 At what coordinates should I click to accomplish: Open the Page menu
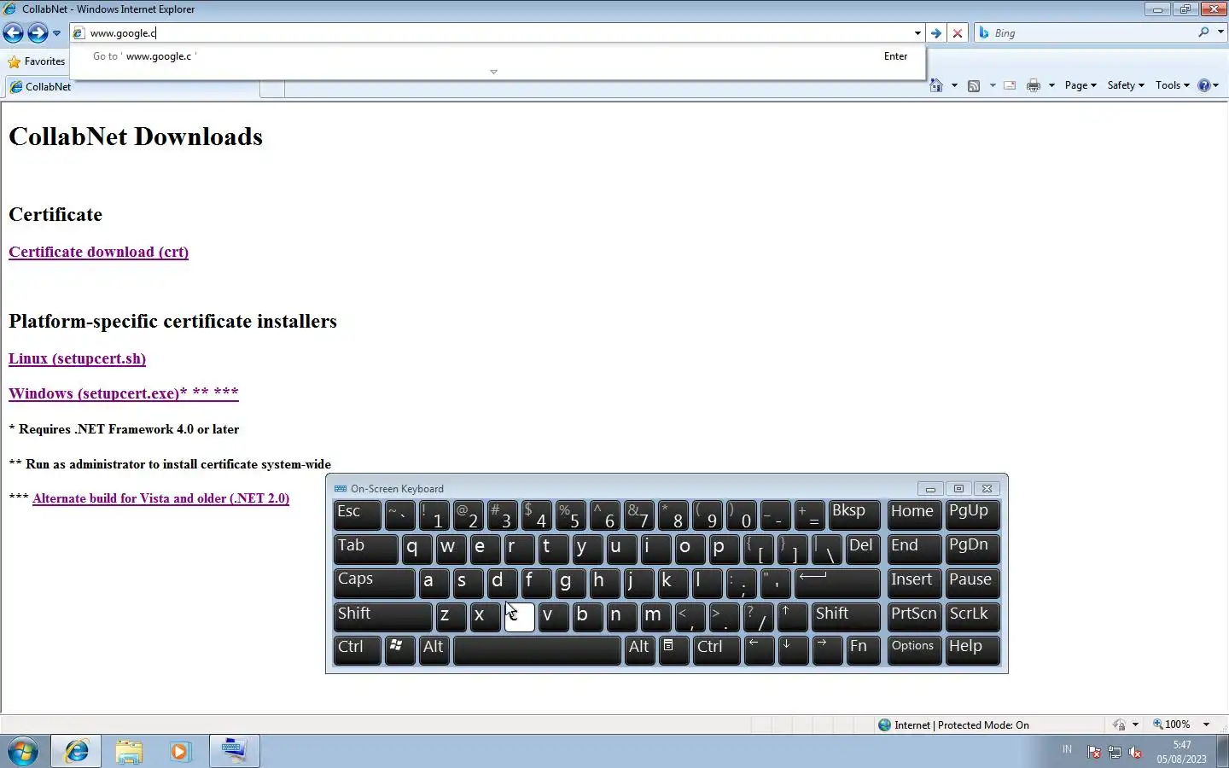click(x=1080, y=85)
